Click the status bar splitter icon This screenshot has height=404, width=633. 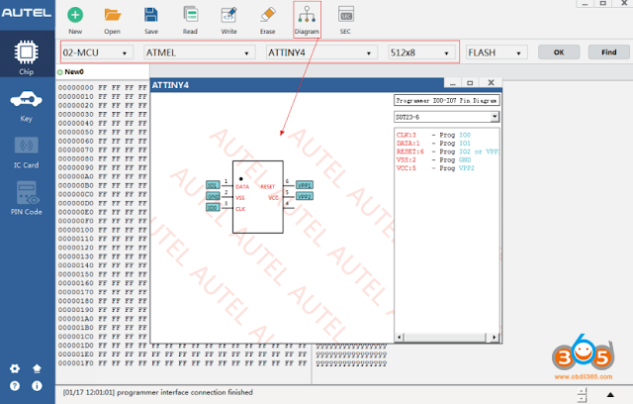coord(582,395)
